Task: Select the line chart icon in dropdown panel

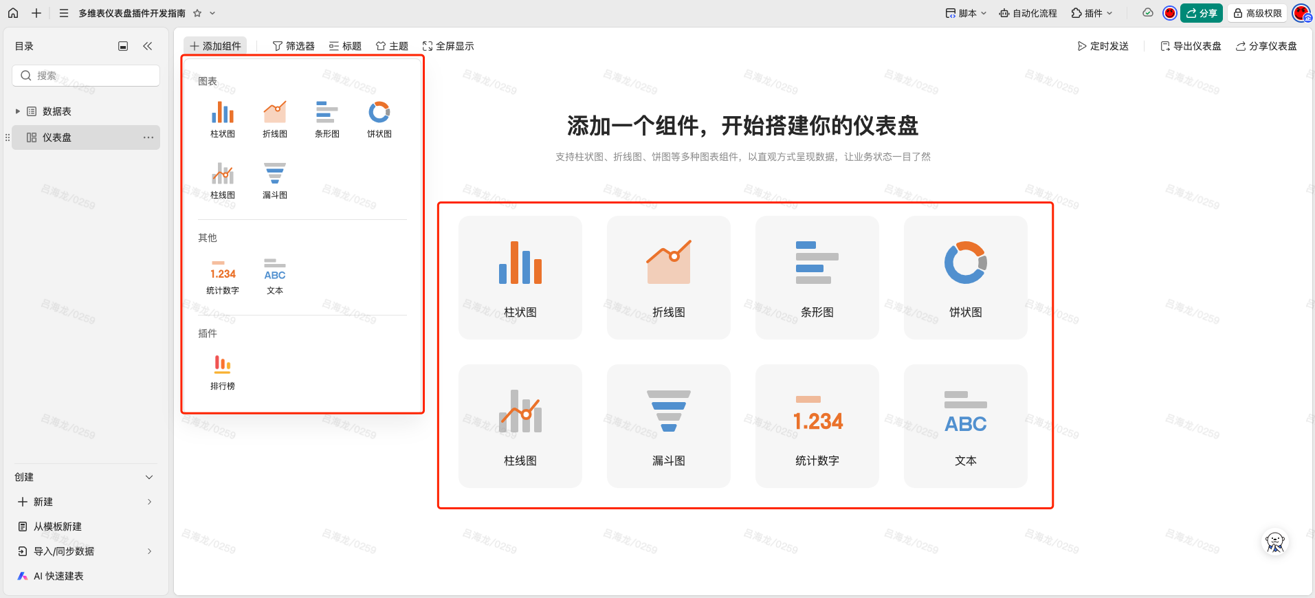Action: point(274,113)
